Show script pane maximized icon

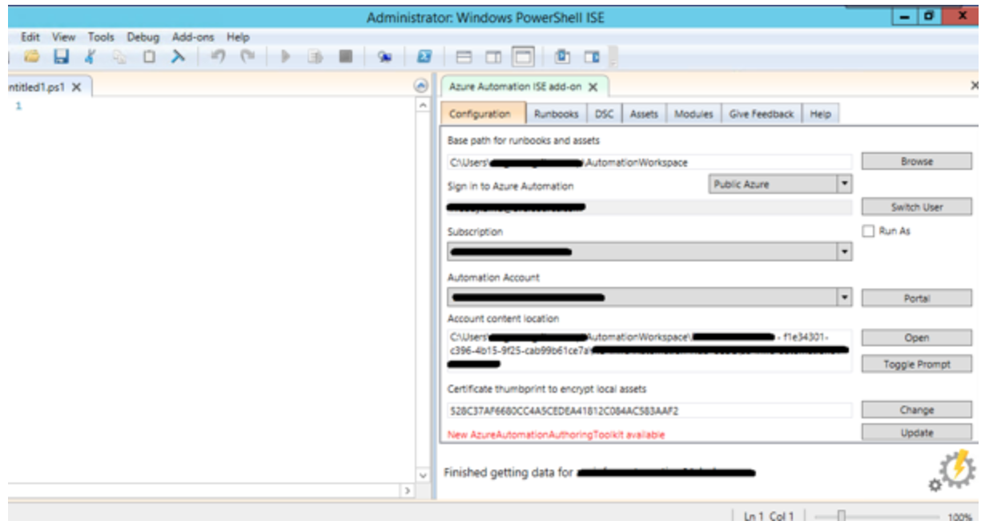point(522,58)
